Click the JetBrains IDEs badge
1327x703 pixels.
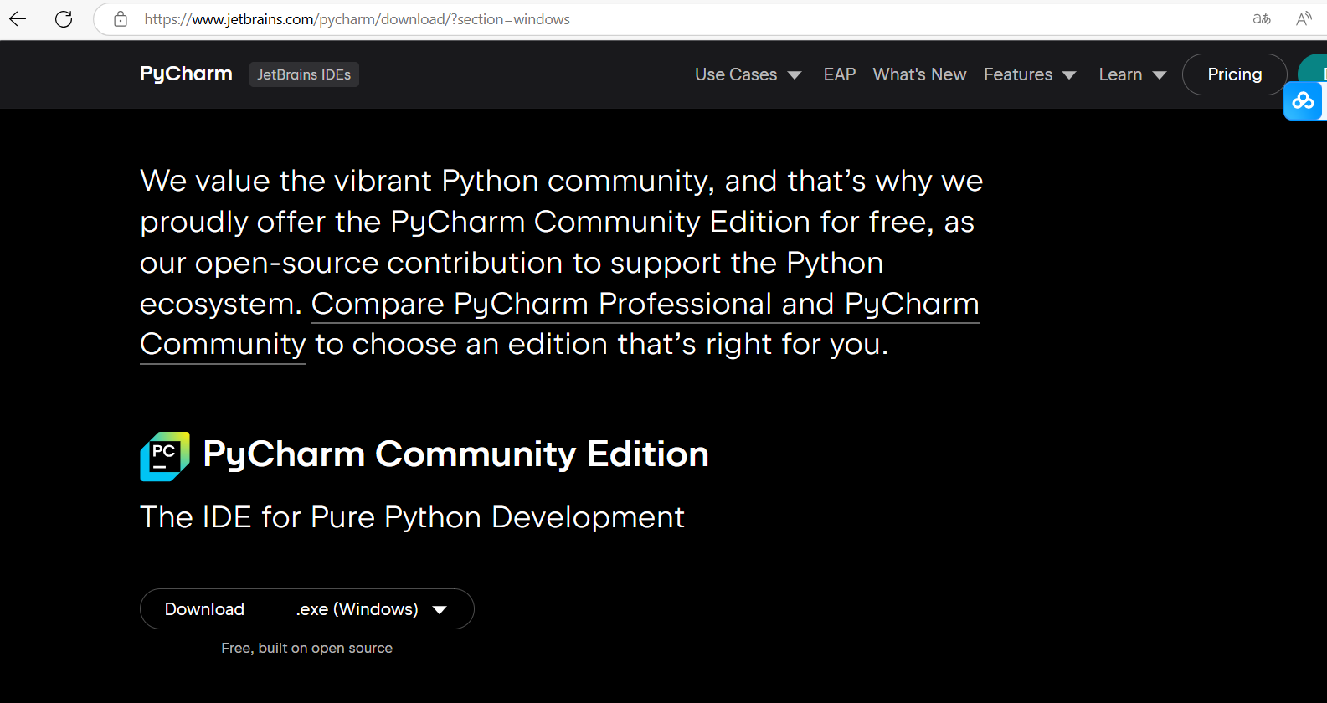click(304, 74)
